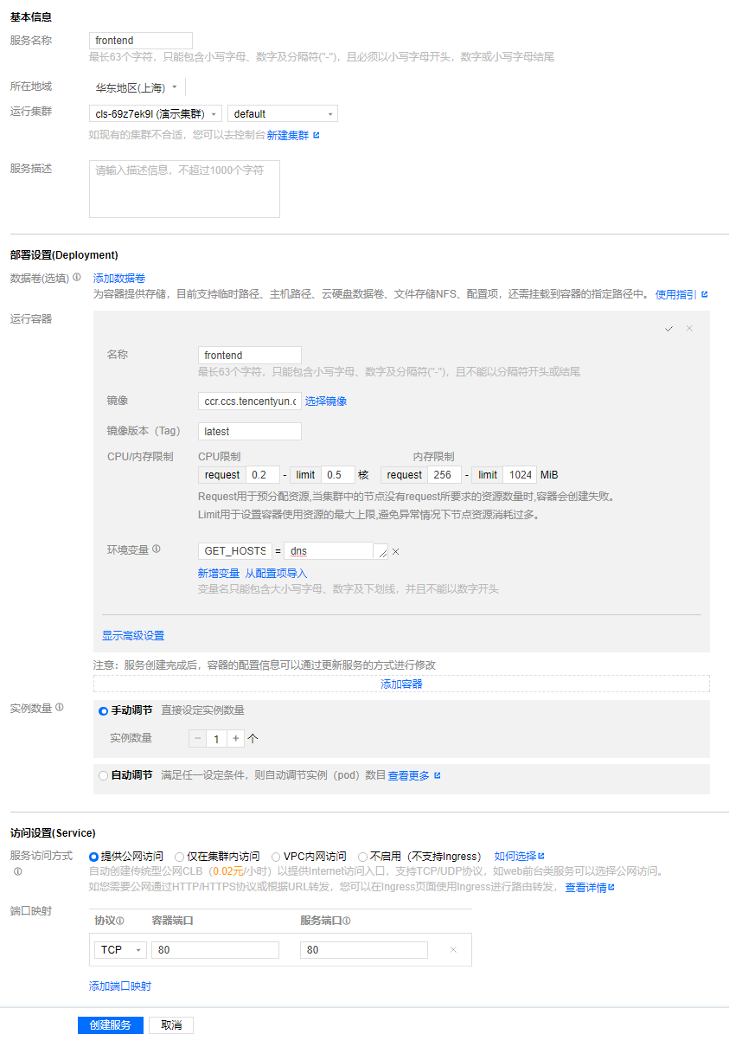Choose 仅在集群内访问 access mode
This screenshot has height=1047, width=729.
(x=180, y=857)
